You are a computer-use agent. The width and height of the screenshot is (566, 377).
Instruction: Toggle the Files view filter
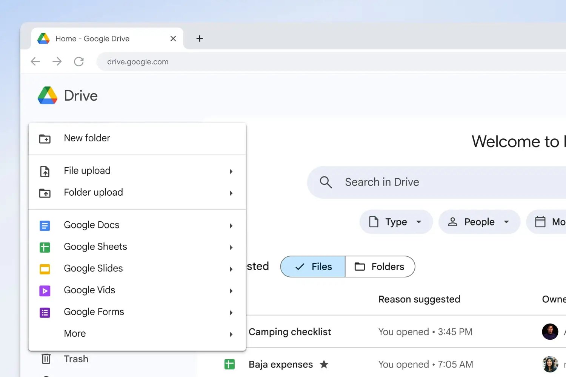313,267
